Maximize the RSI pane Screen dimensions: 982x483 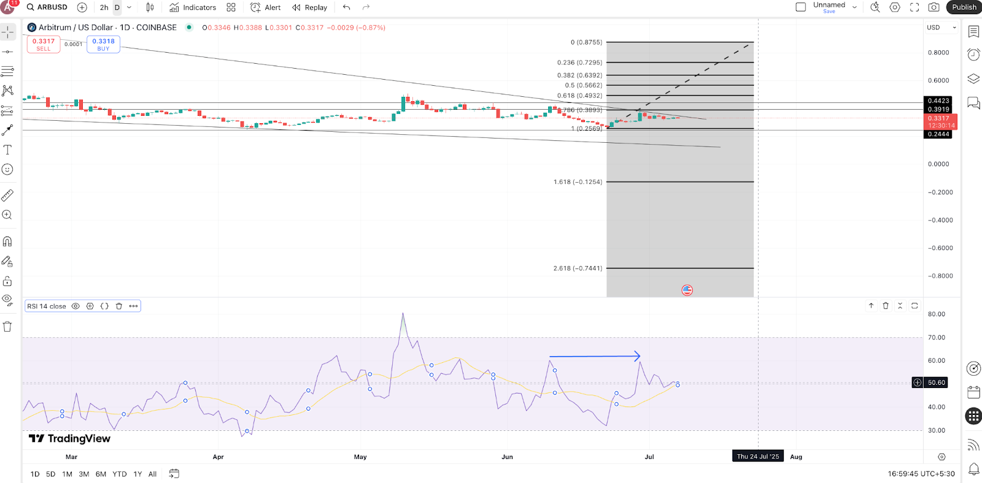point(914,305)
